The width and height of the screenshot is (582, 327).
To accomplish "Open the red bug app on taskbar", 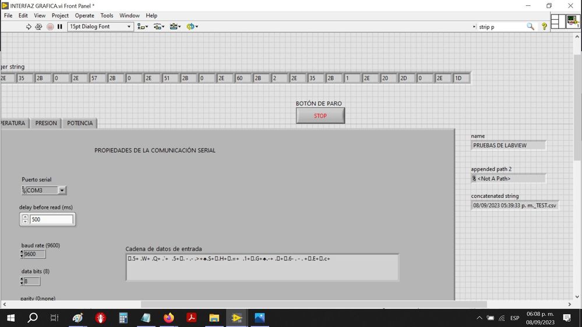I will coord(101,318).
